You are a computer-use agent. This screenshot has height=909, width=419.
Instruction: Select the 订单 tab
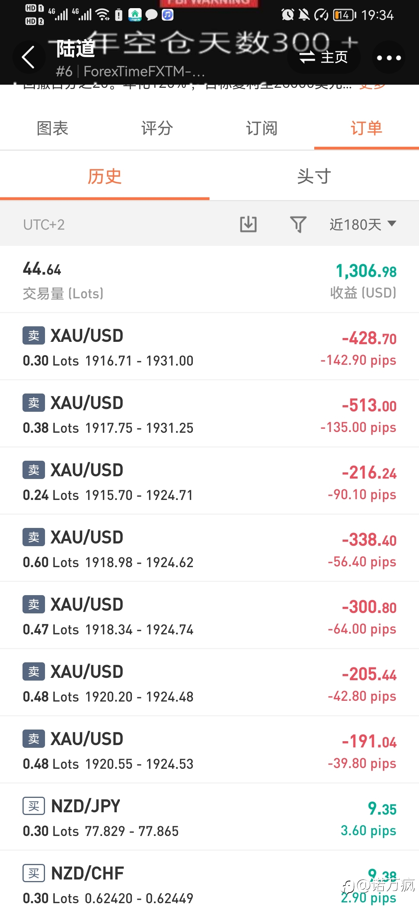pos(367,128)
